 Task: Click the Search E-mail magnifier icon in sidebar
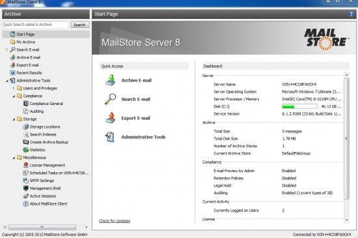(12, 50)
